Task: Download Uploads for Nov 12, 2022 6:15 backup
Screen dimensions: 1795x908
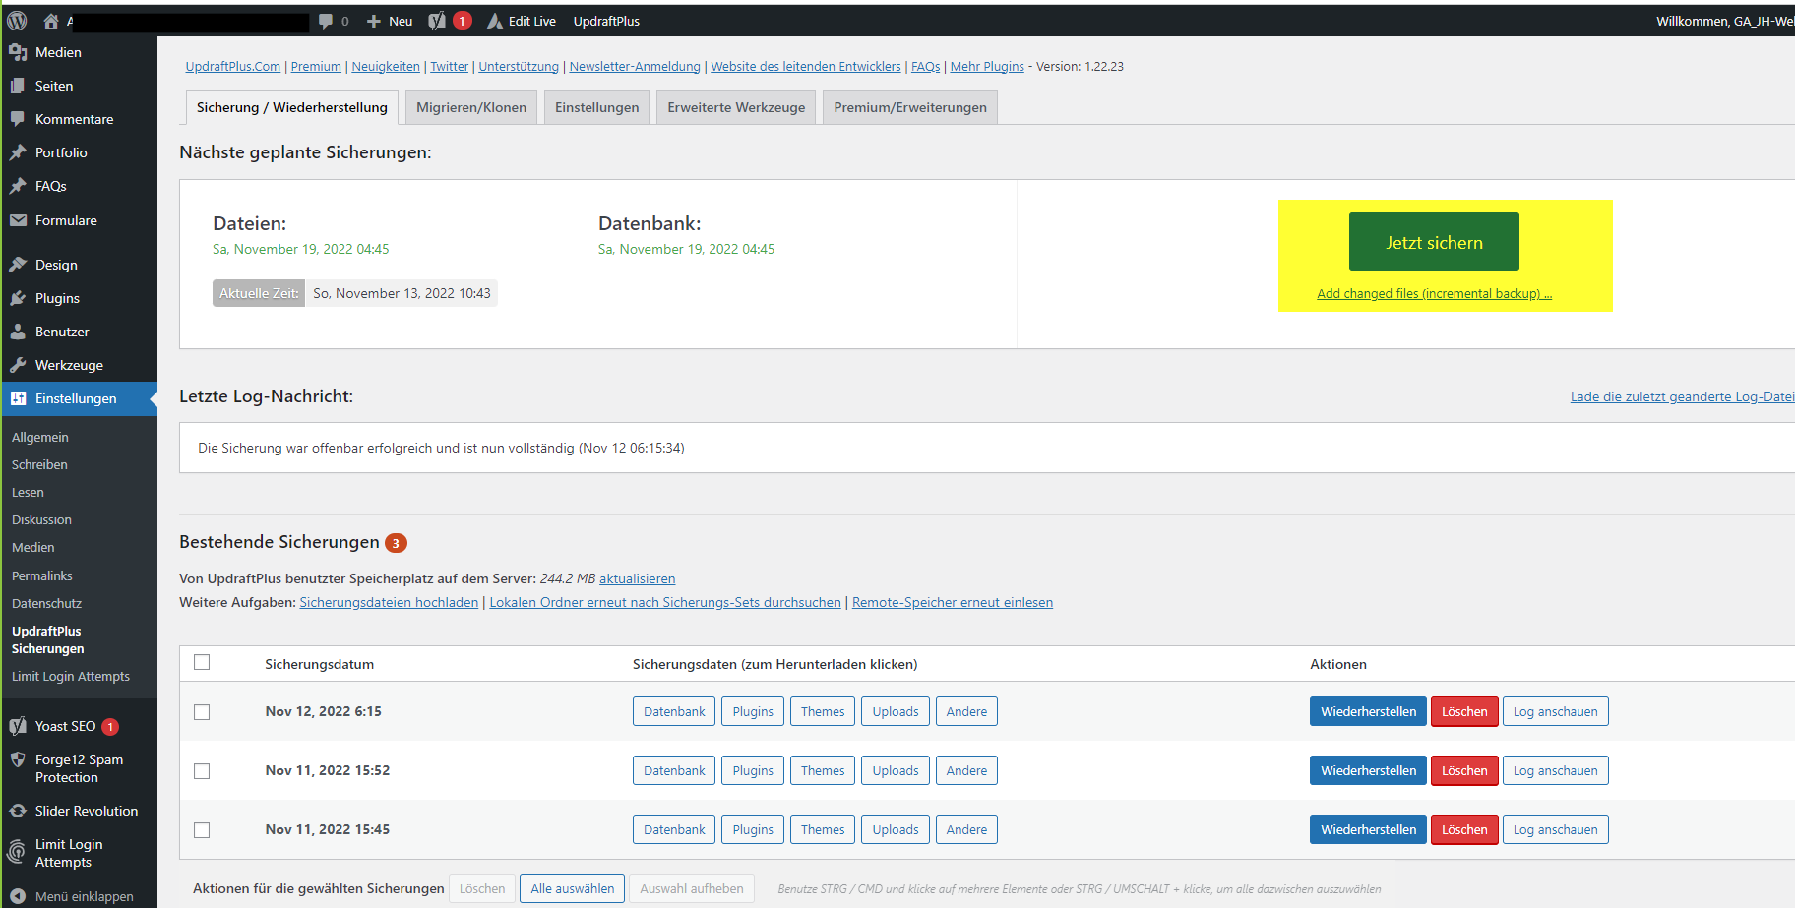Action: click(x=896, y=711)
